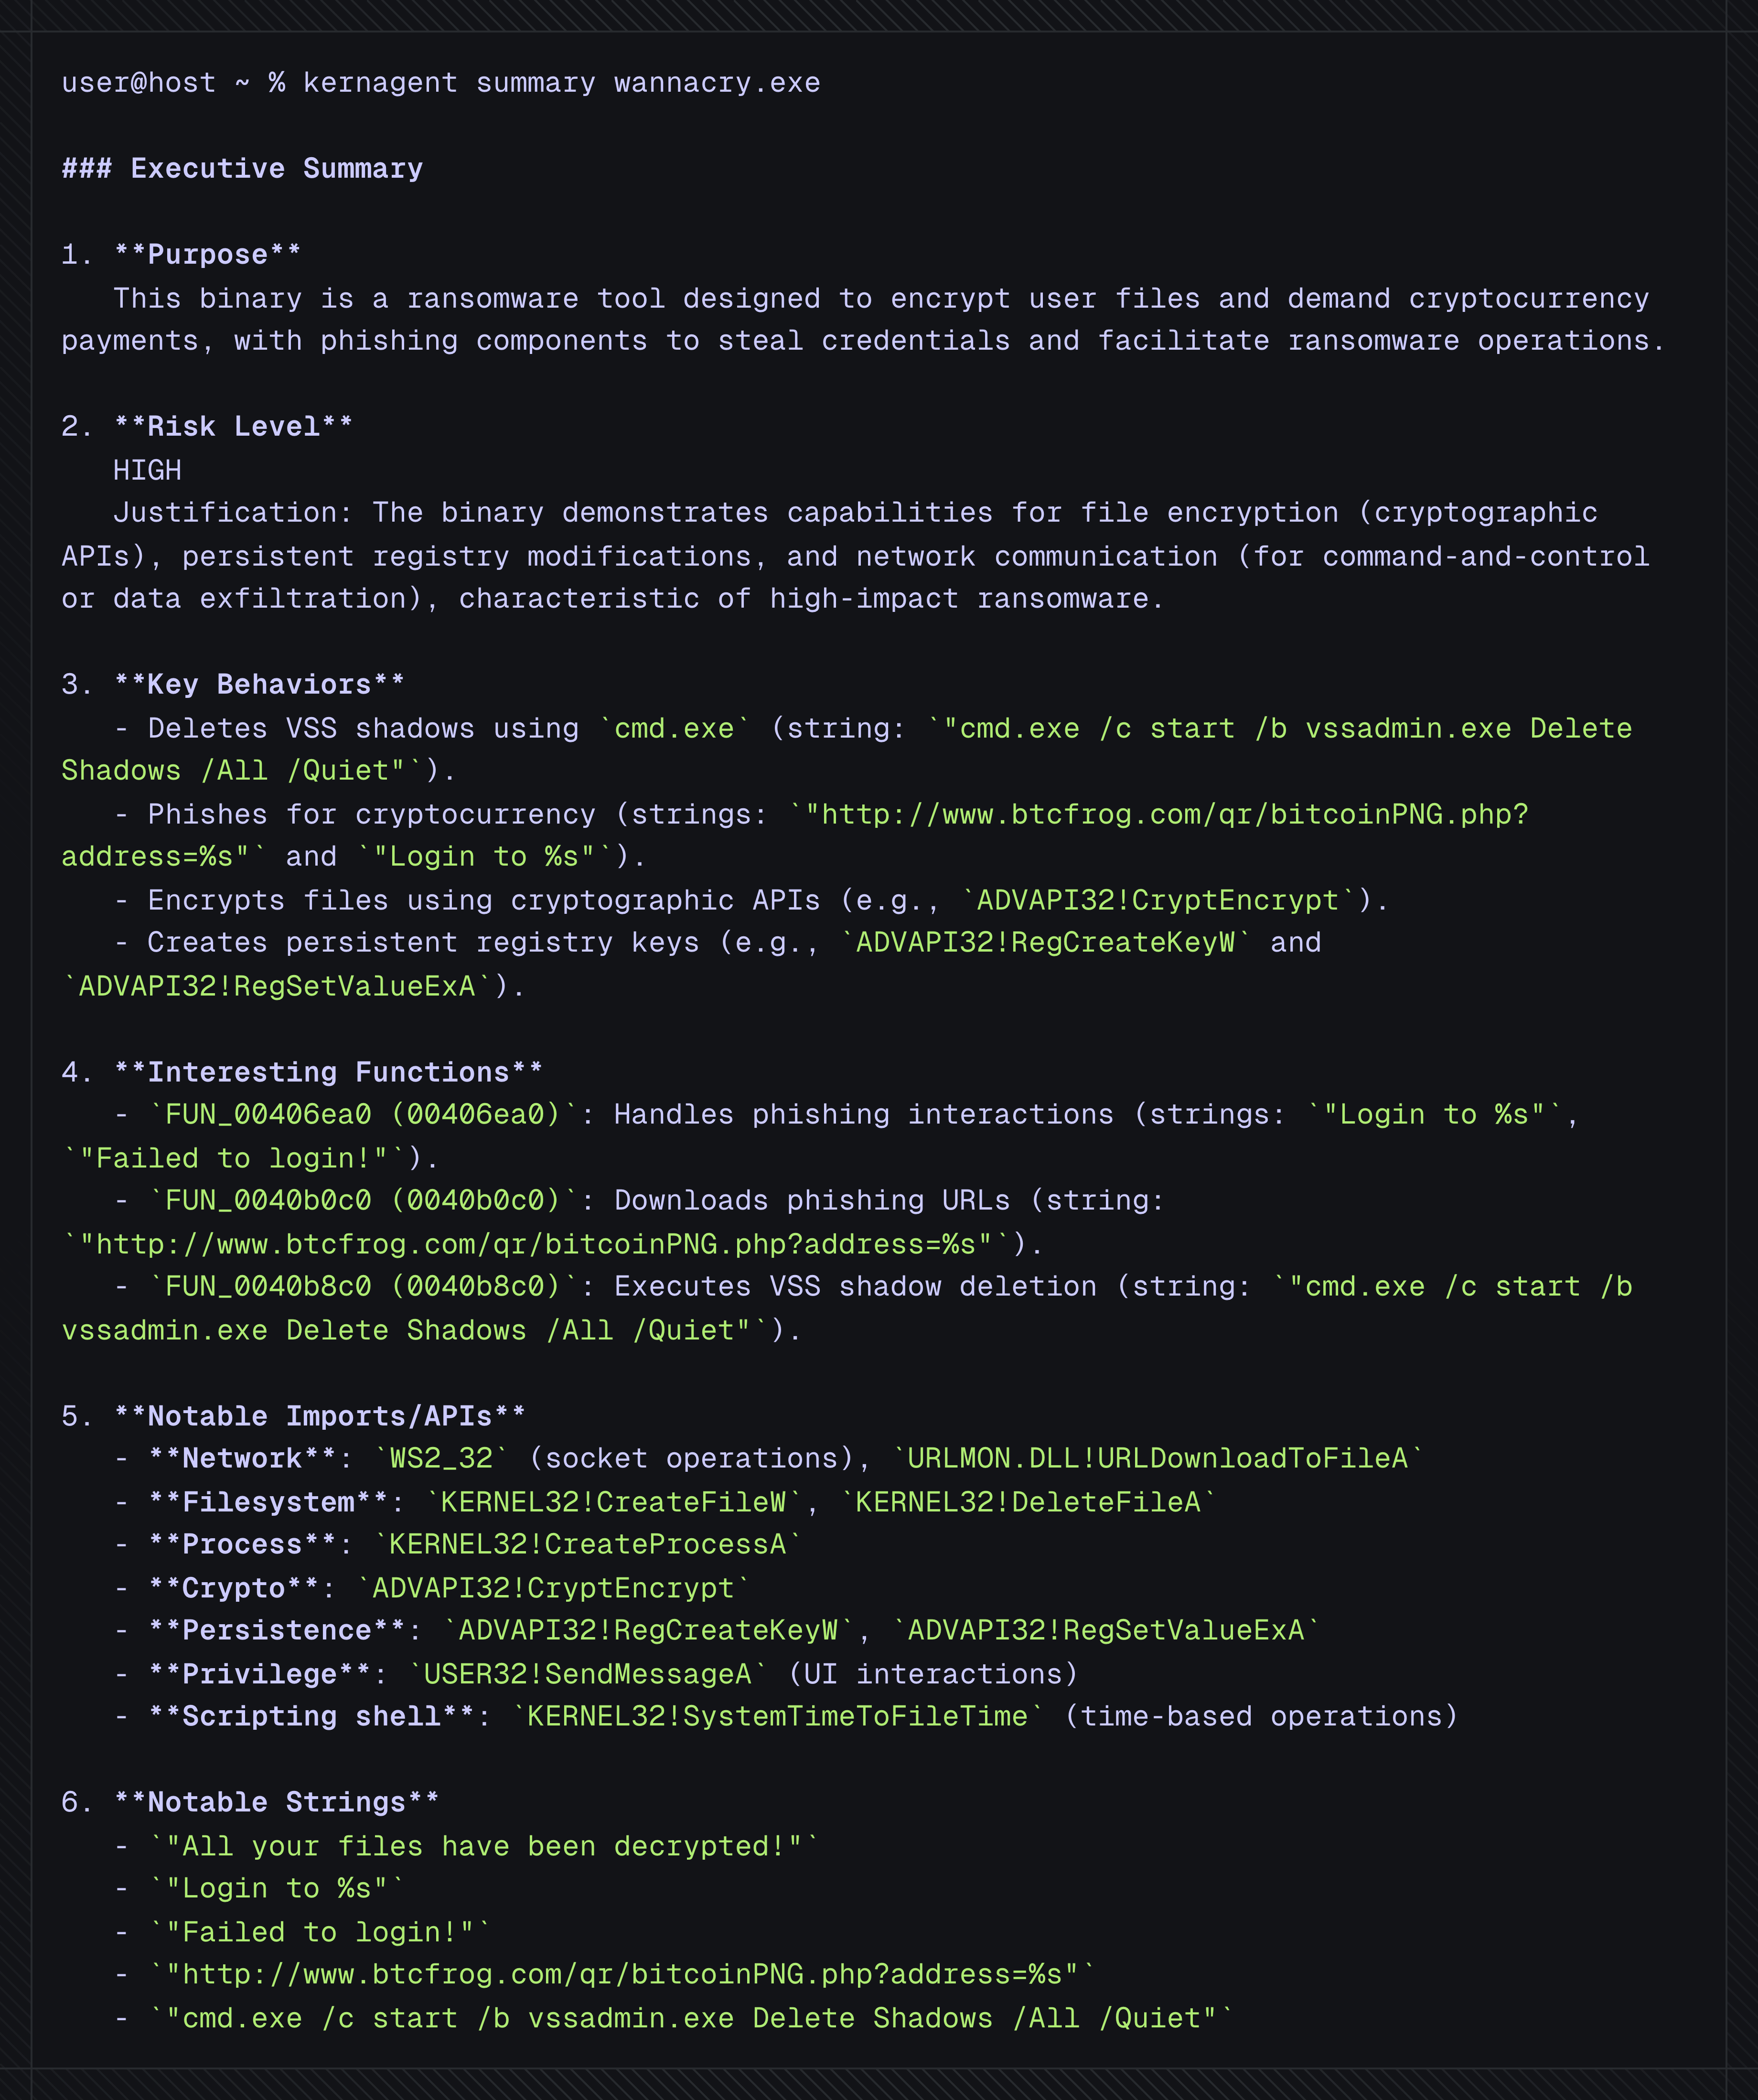This screenshot has height=2100, width=1758.
Task: Click the "All your files have been decrypted!" string
Action: pyautogui.click(x=483, y=1847)
